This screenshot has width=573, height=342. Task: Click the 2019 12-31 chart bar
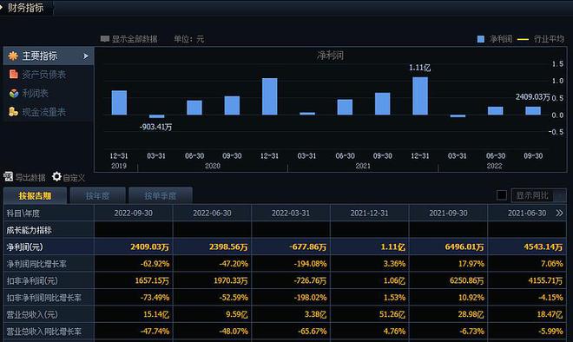[x=119, y=102]
